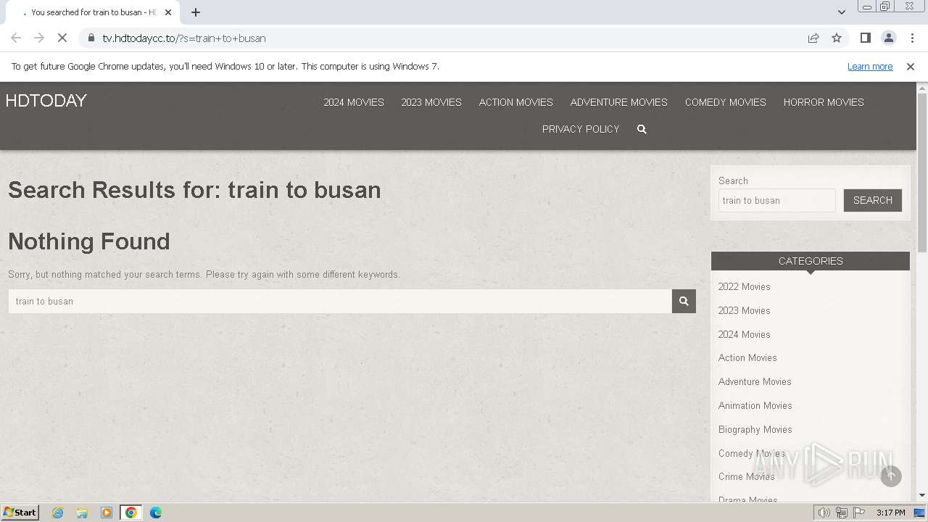Viewport: 928px width, 522px height.
Task: Open the Windows Start menu
Action: coord(20,512)
